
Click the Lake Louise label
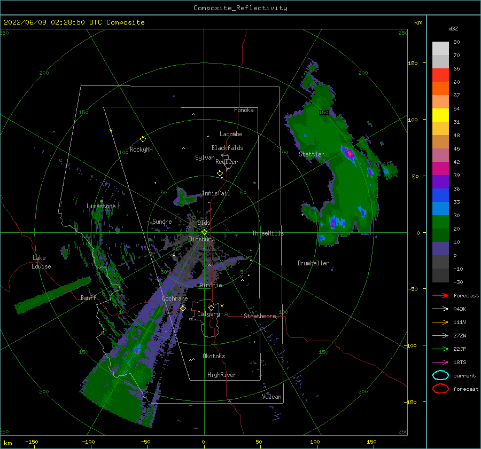point(41,262)
